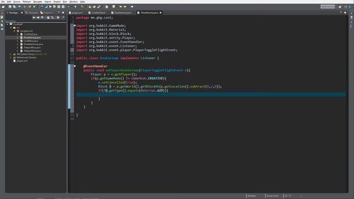Select plugin.yml in Package Explorer
The height and width of the screenshot is (199, 354).
[22, 61]
